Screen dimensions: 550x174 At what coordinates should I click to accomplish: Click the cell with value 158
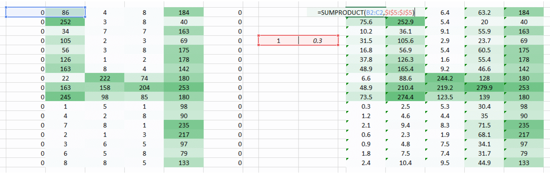[x=105, y=87]
